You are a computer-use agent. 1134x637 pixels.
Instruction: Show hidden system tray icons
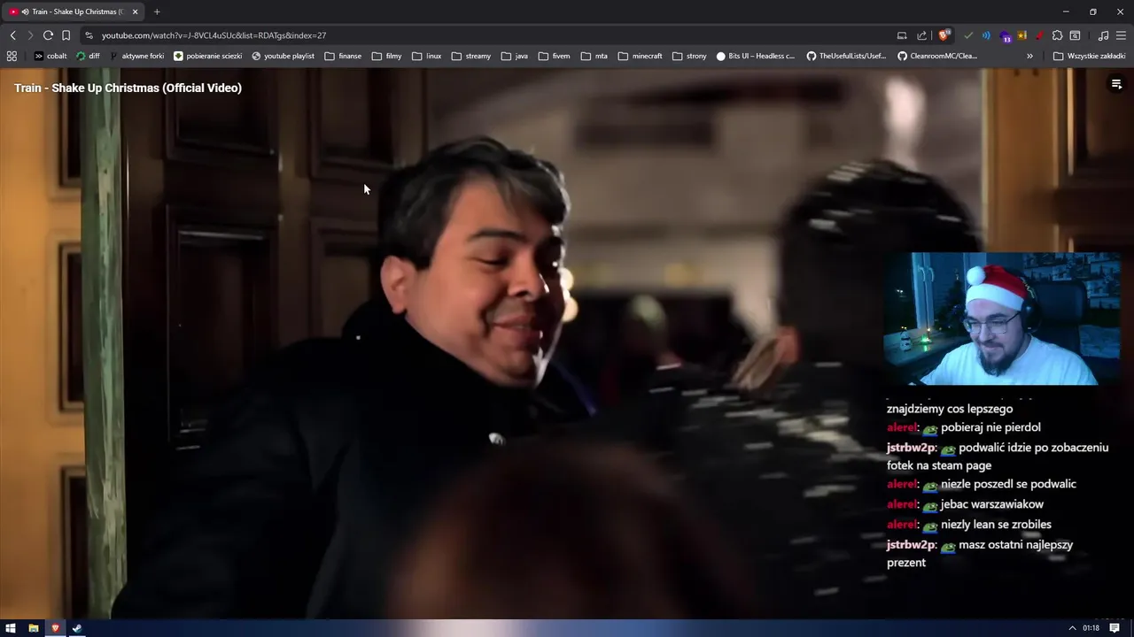[1072, 628]
